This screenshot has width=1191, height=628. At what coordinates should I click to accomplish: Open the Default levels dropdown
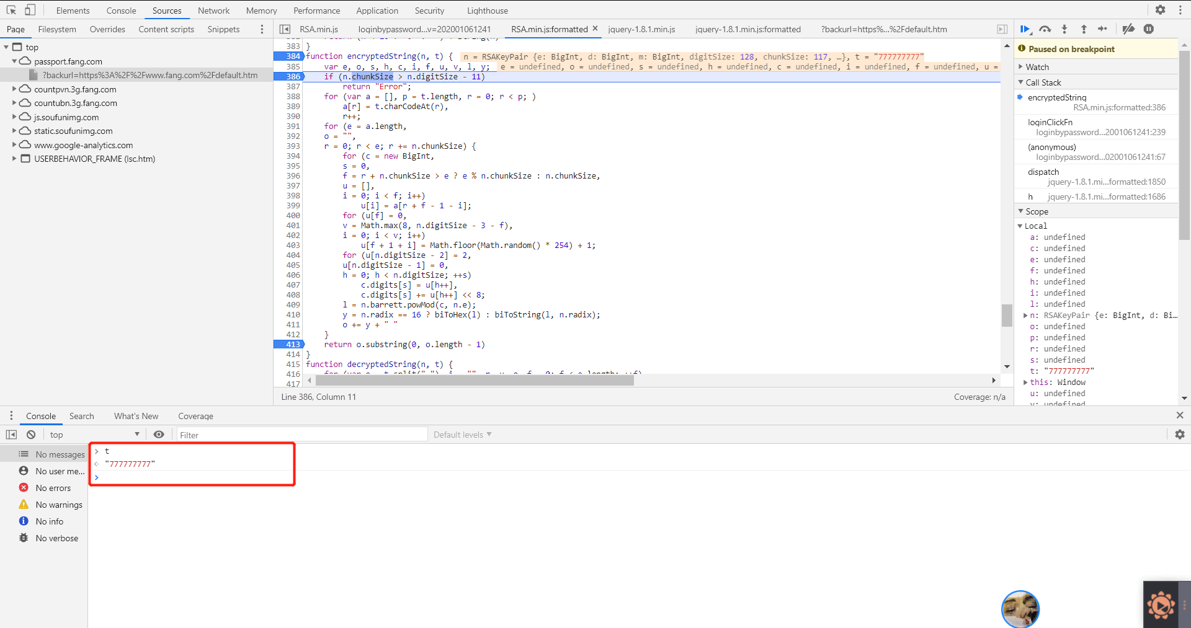coord(462,434)
